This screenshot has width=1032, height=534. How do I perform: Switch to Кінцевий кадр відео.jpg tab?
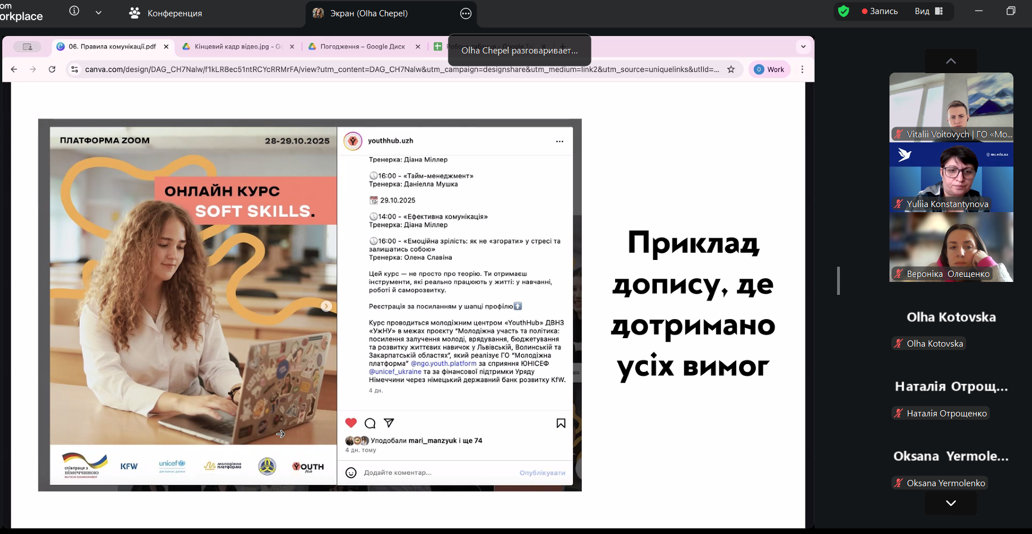[237, 47]
